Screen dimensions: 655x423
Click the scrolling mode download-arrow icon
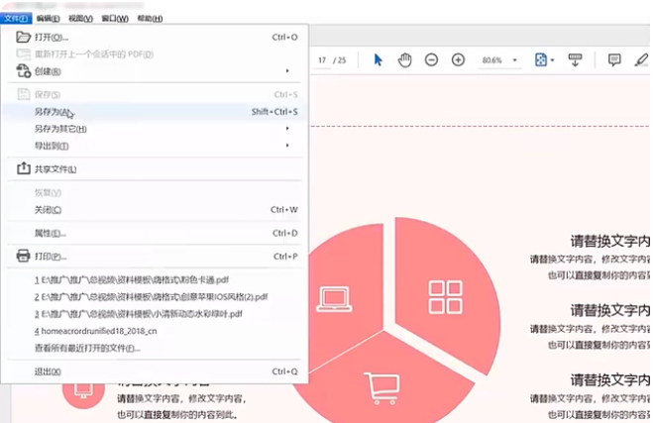click(575, 60)
